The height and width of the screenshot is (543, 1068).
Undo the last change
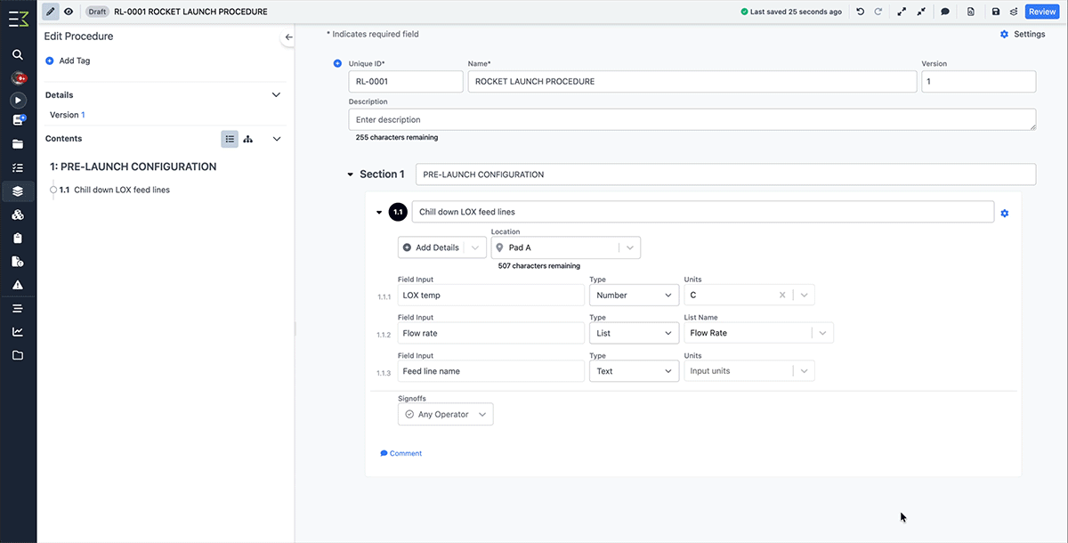coord(860,12)
